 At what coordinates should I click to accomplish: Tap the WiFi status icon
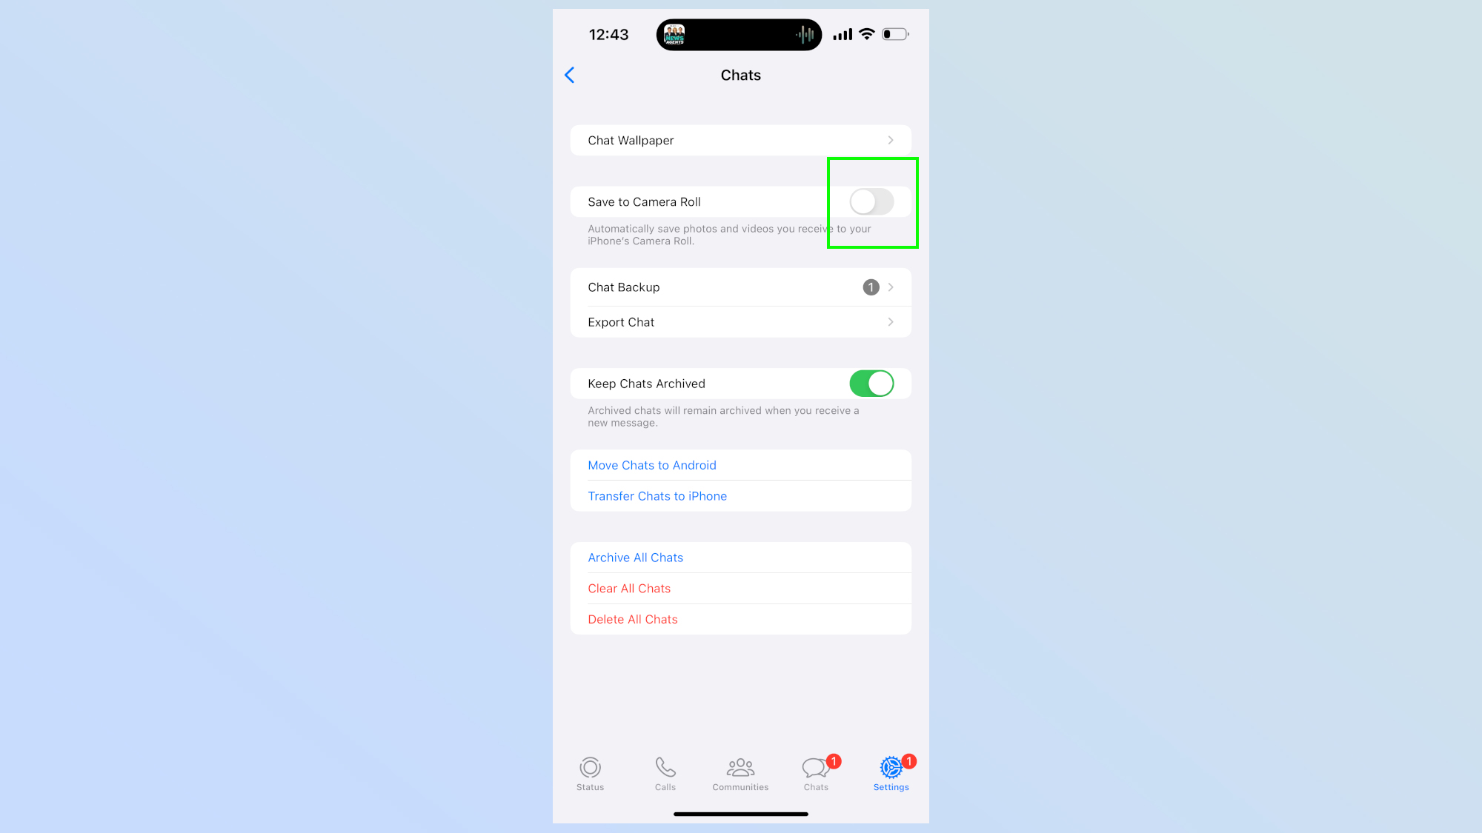(865, 33)
